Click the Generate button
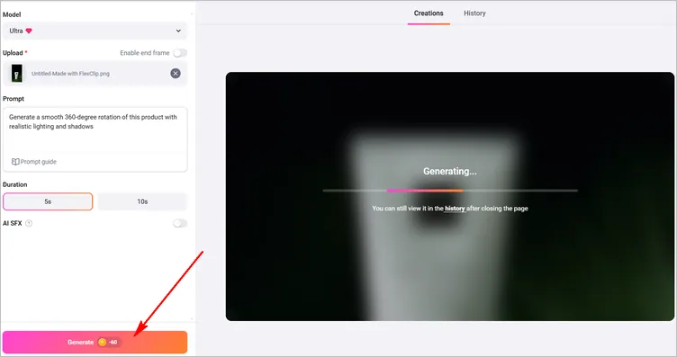The width and height of the screenshot is (677, 357). tap(95, 343)
